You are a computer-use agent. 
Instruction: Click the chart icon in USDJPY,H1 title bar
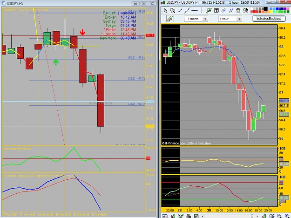point(3,3)
